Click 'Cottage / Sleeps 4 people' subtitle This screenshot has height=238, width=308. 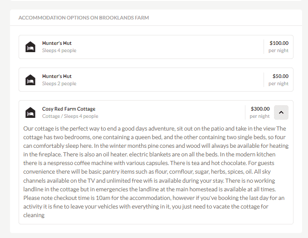(70, 116)
